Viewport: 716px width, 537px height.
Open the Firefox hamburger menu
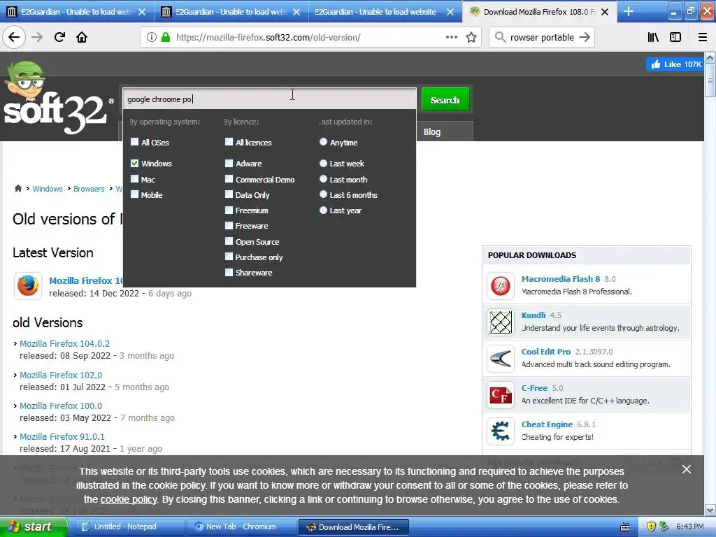(702, 37)
